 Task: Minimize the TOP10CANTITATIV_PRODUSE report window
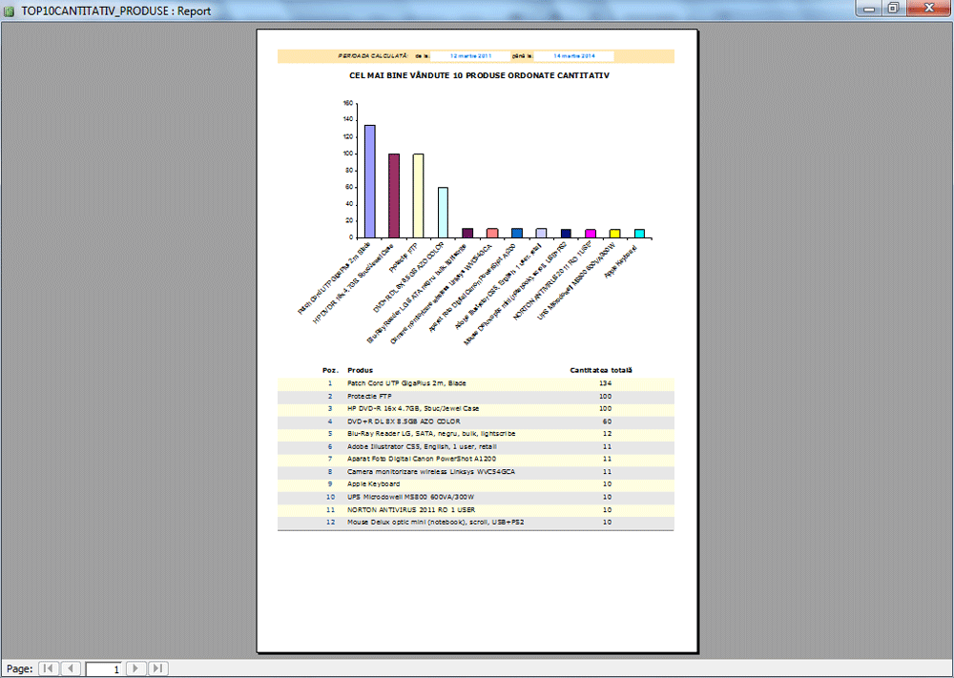(869, 9)
